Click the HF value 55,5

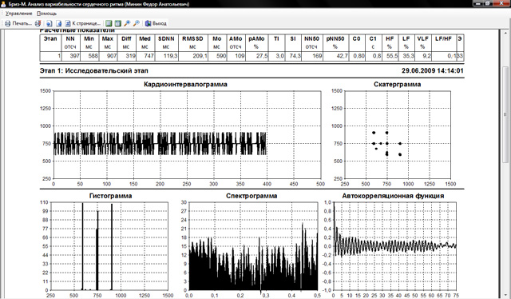click(x=392, y=56)
